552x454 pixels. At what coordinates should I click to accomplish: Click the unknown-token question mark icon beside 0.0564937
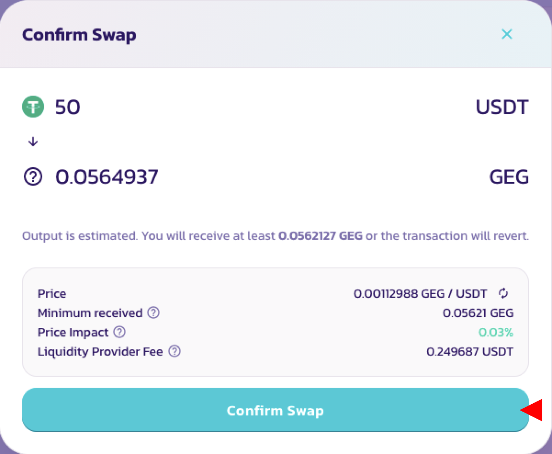(x=33, y=177)
